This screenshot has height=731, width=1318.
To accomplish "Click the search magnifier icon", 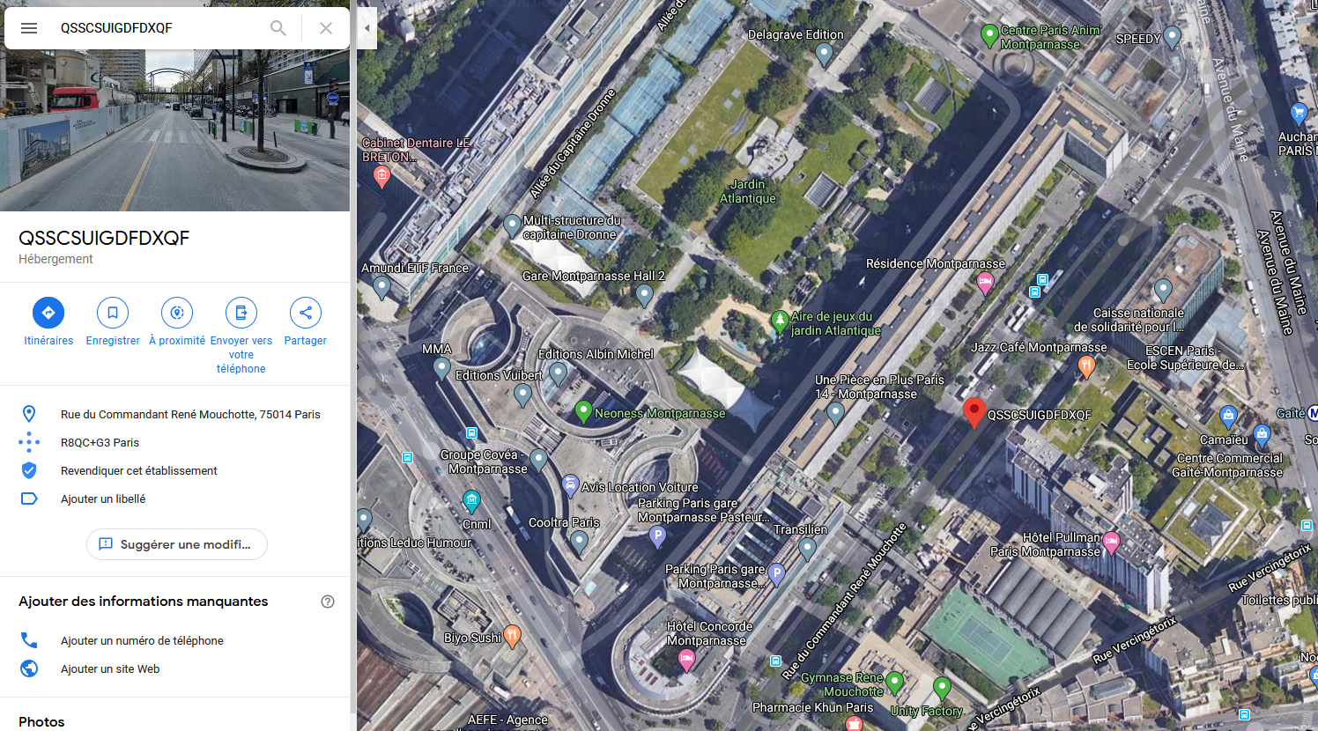I will (278, 28).
